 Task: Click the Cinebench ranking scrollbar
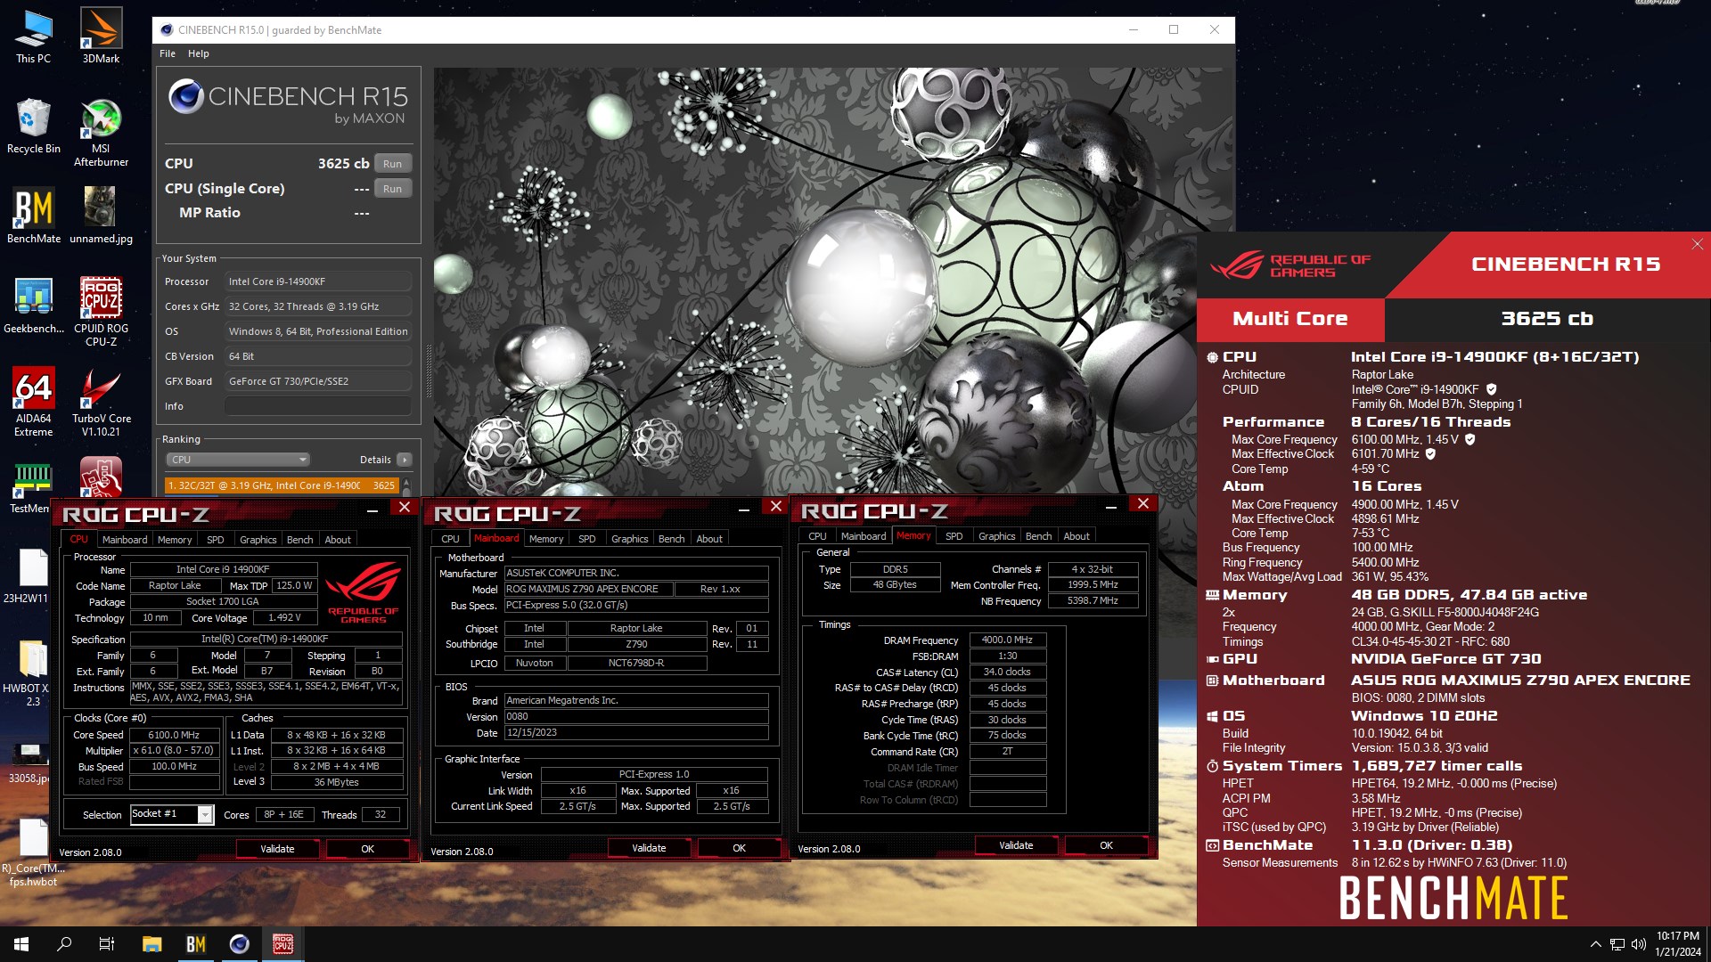[406, 486]
